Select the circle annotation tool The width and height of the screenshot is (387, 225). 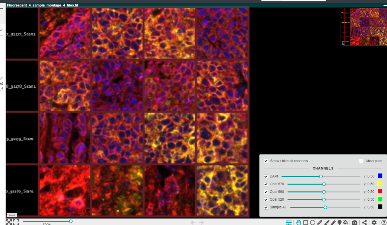click(313, 223)
